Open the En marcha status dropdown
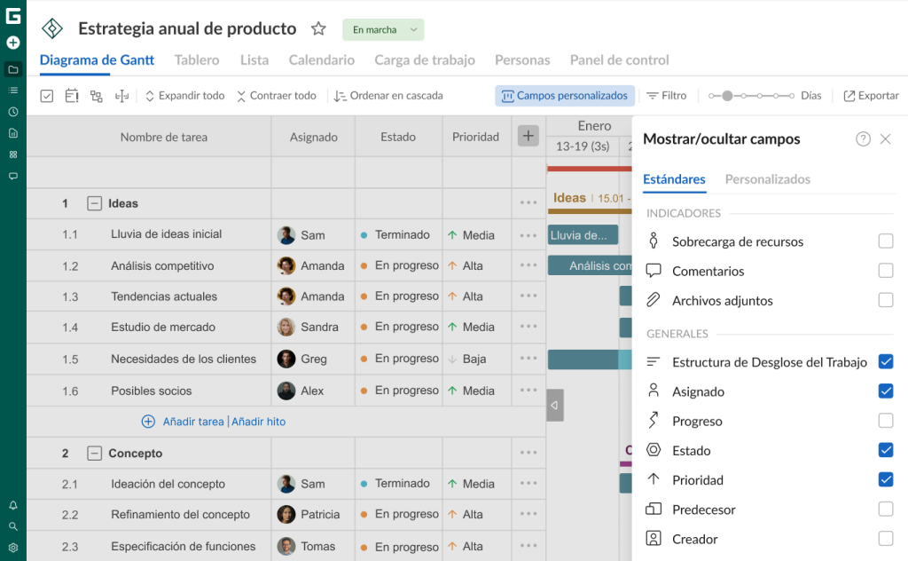 pyautogui.click(x=383, y=29)
